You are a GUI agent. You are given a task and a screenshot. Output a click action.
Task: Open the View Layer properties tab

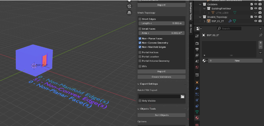click(x=197, y=55)
